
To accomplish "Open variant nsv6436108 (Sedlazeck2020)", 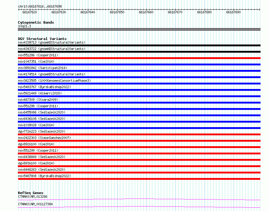I will click(x=42, y=119).
